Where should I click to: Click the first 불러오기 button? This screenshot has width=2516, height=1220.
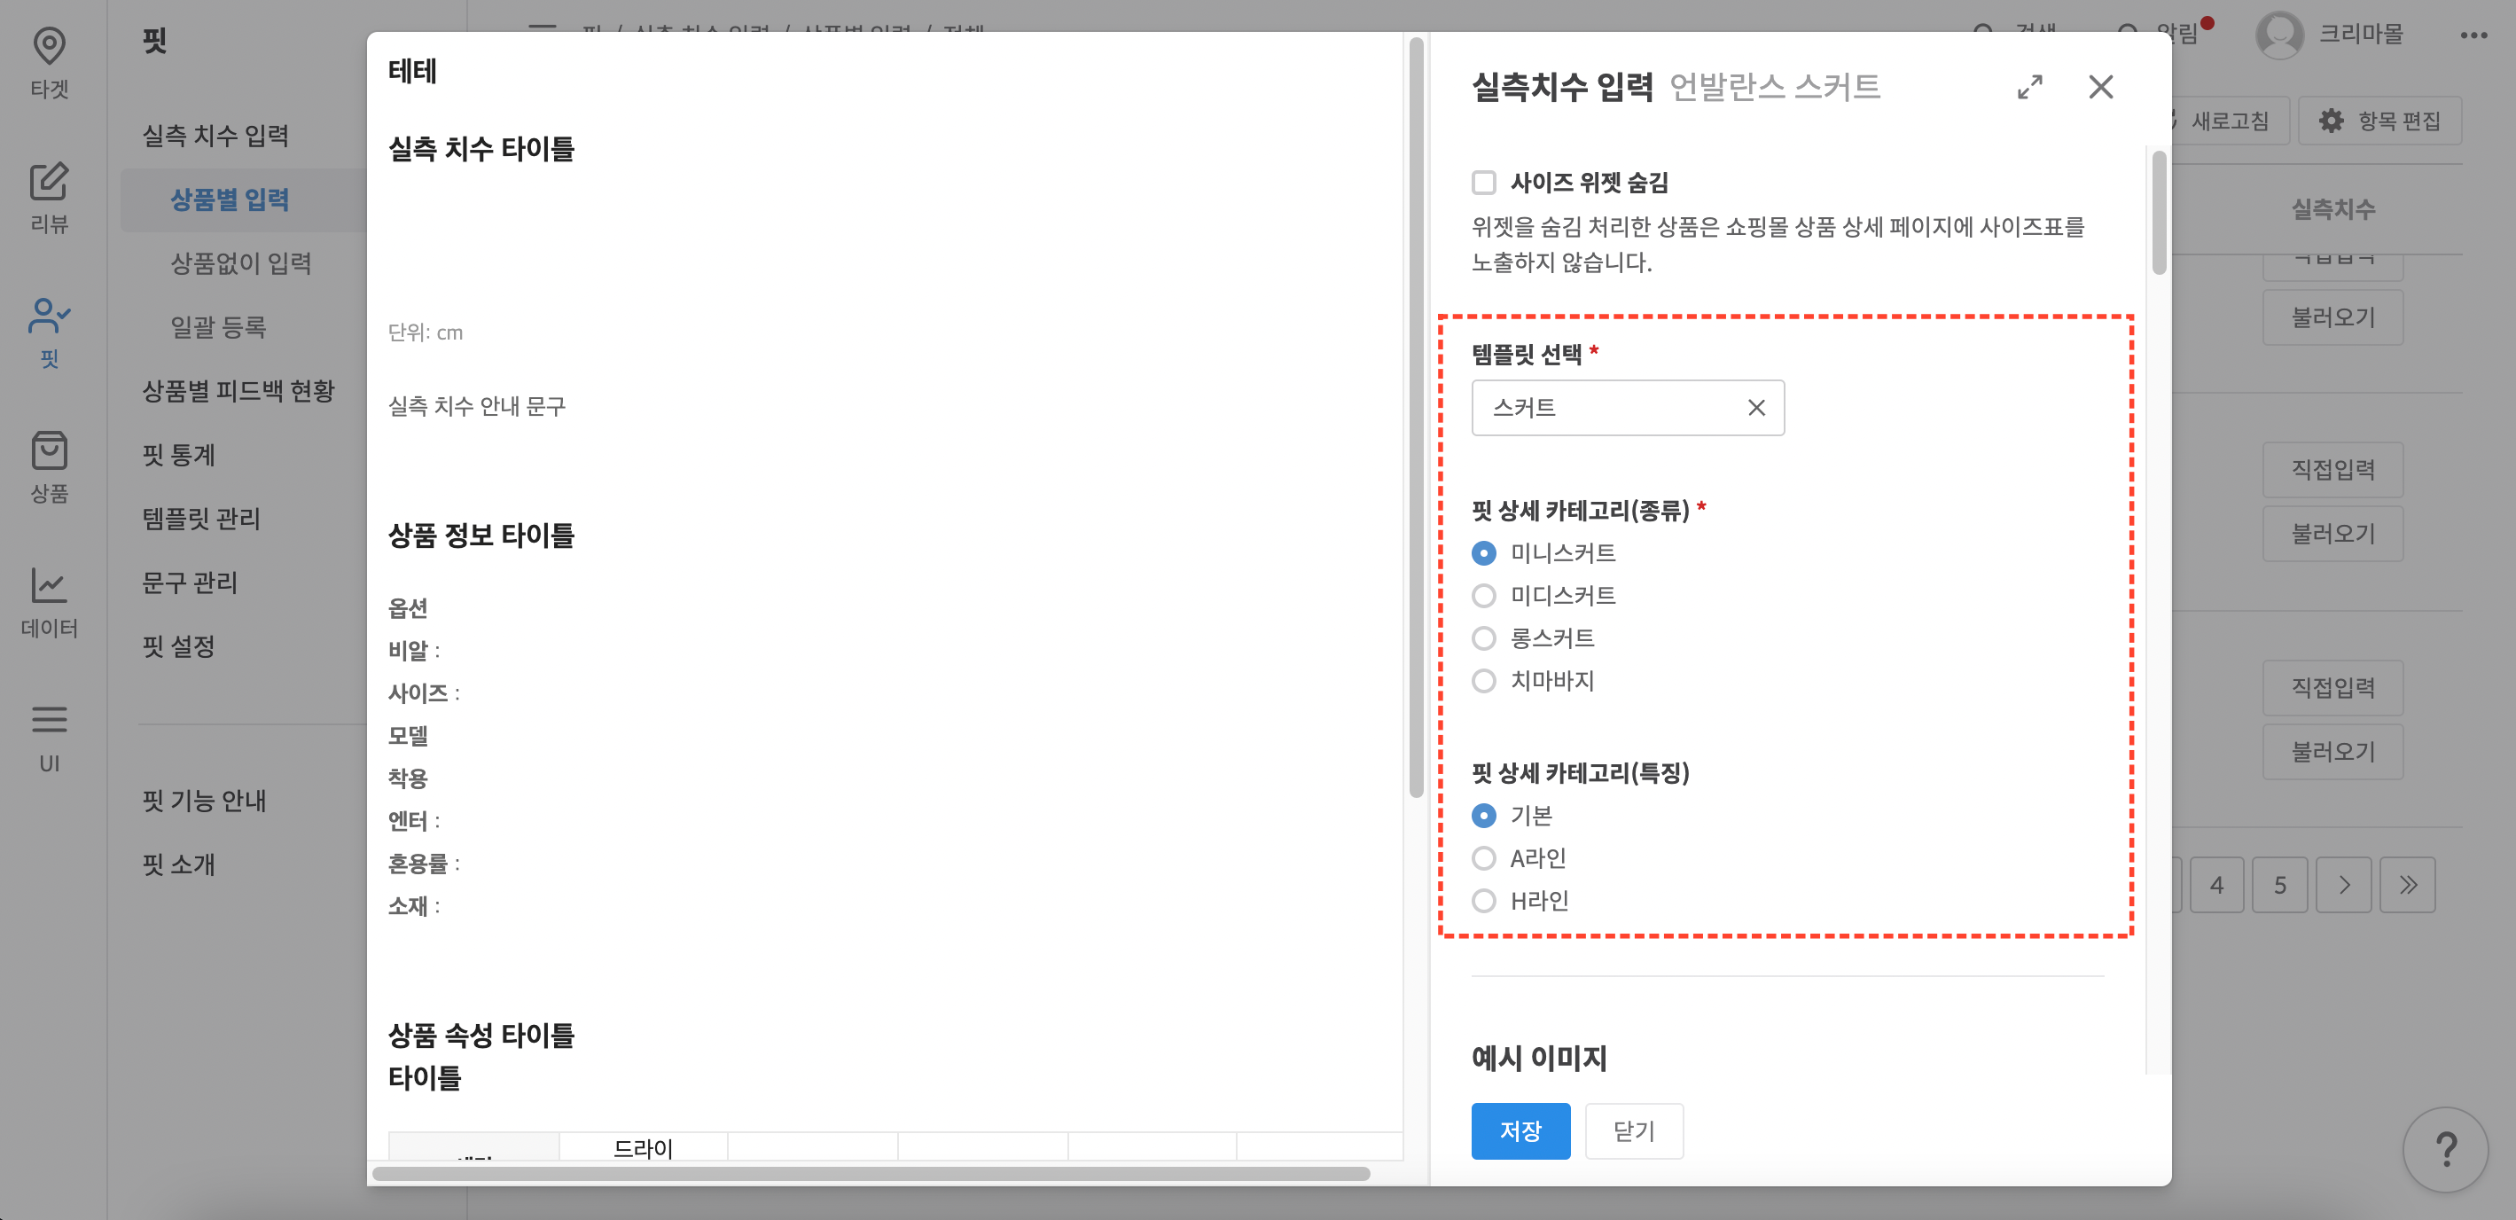tap(2332, 317)
